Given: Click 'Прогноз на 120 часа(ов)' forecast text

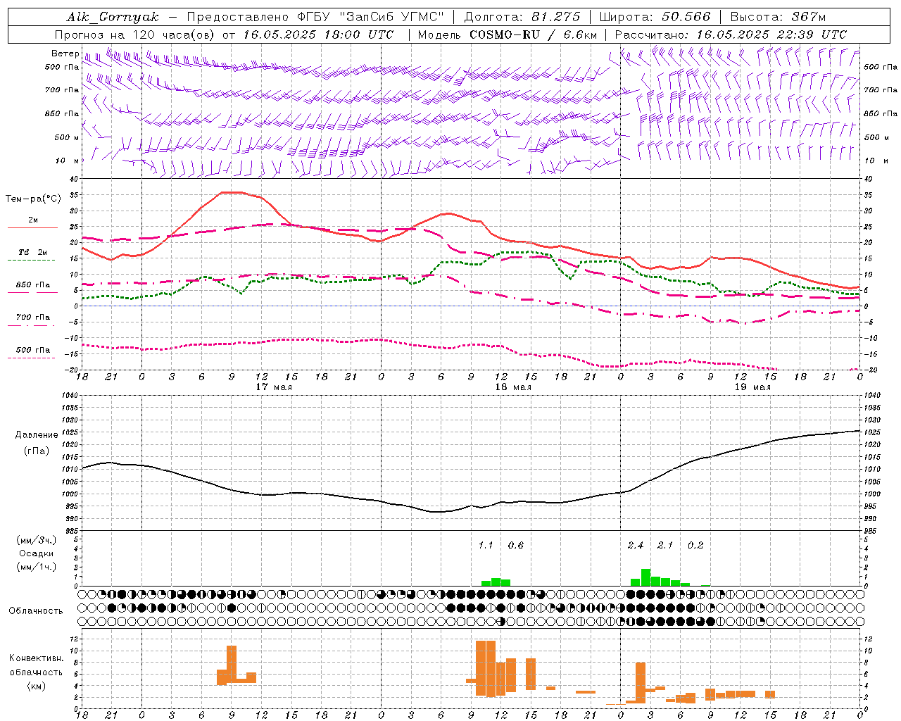Looking at the screenshot, I should (x=135, y=35).
